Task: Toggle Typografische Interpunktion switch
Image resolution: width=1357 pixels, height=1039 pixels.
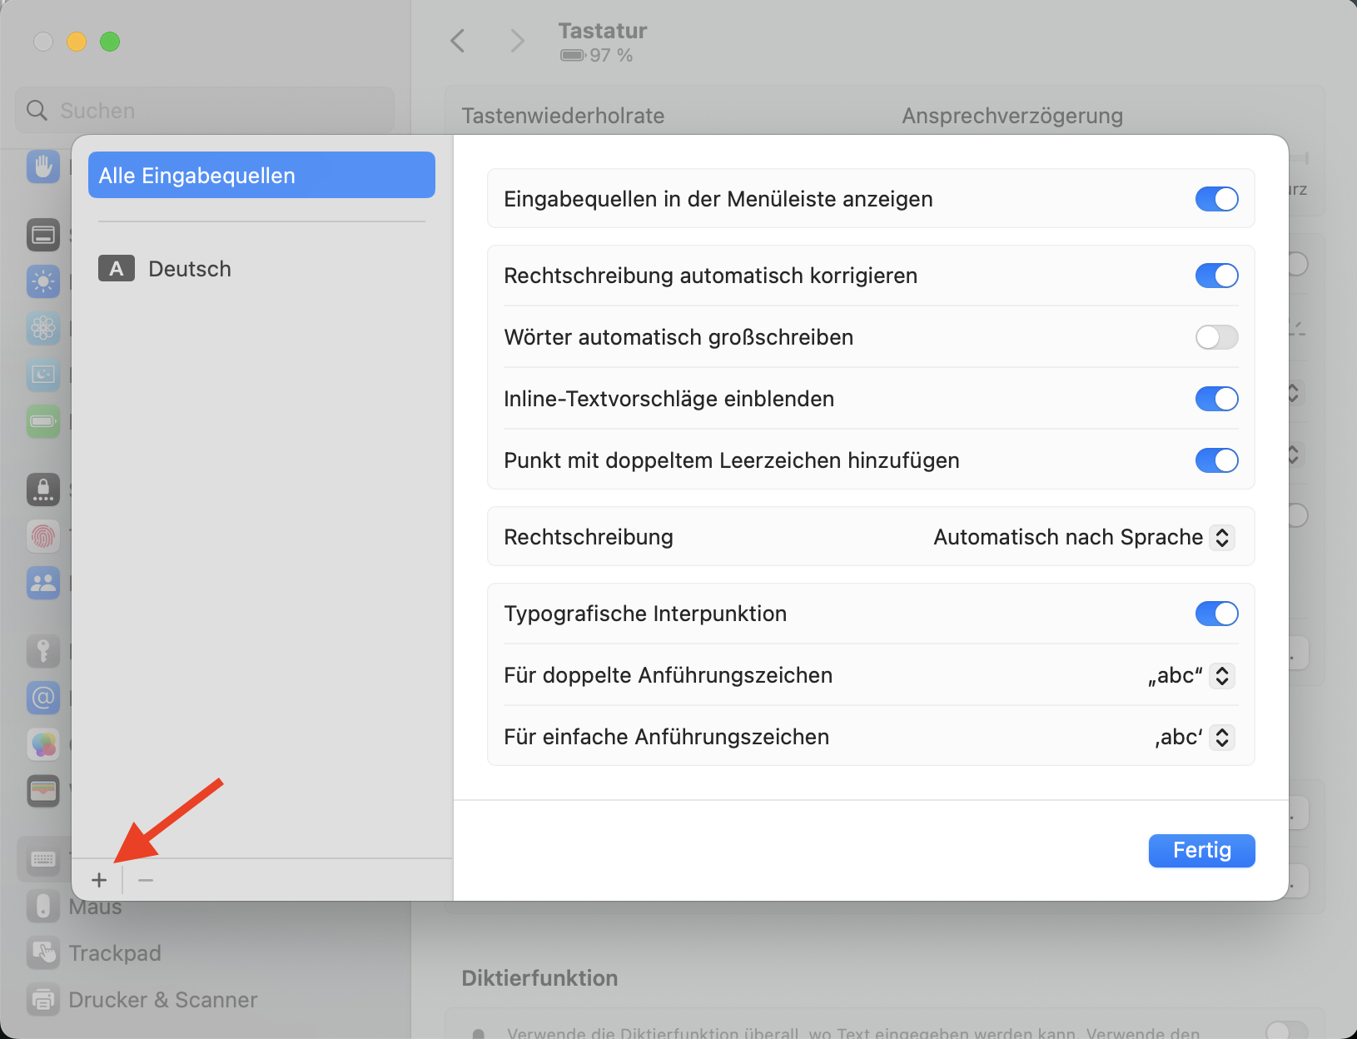Action: tap(1216, 614)
